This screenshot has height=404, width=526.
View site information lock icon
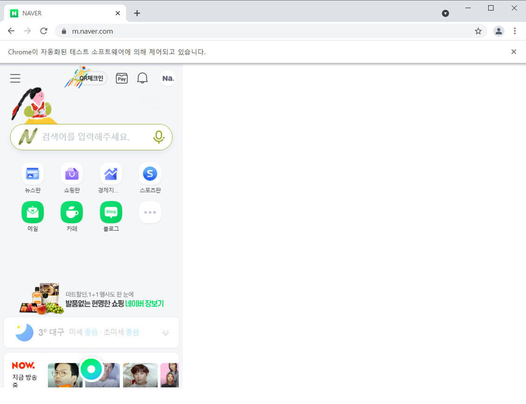[64, 31]
